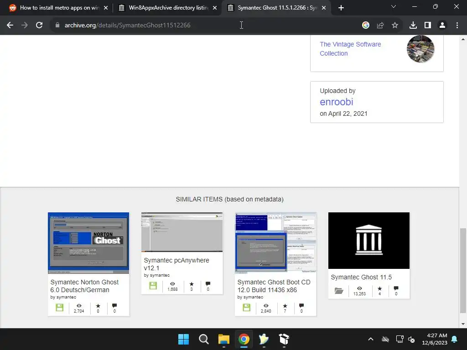Image resolution: width=467 pixels, height=350 pixels.
Task: Show hidden system tray icons
Action: pos(371,339)
